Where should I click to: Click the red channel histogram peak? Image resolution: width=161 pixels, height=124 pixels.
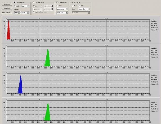(8, 30)
